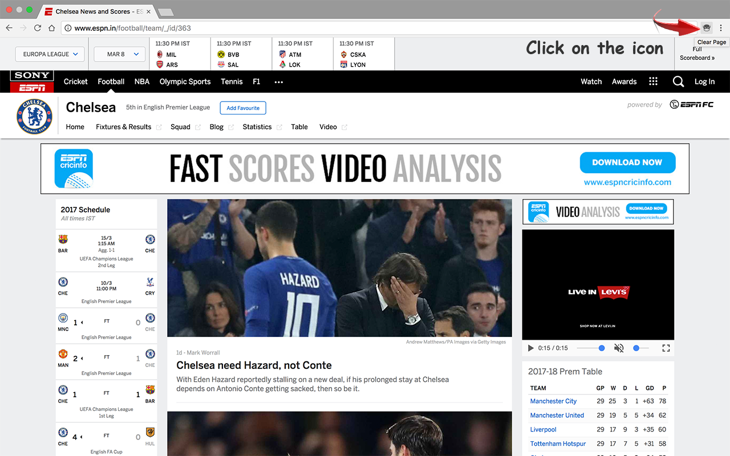730x456 pixels.
Task: Enter fullscreen on the video player
Action: (666, 348)
